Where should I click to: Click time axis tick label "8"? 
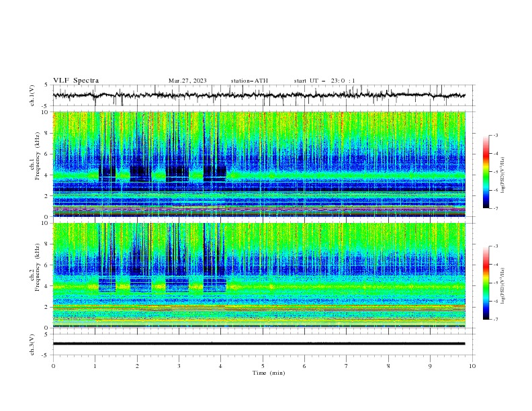[388, 366]
